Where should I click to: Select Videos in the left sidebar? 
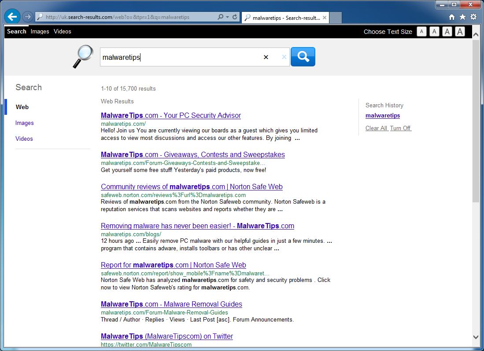[x=24, y=139]
